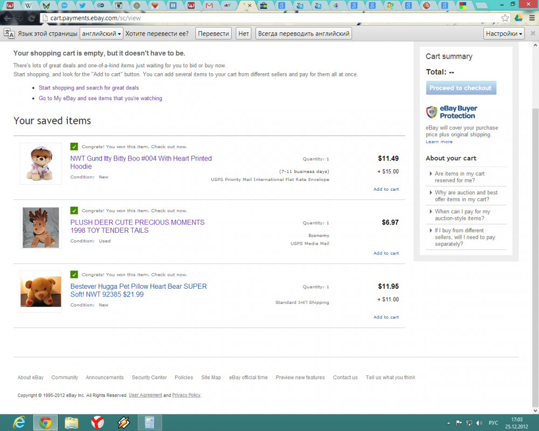This screenshot has height=431, width=539.
Task: Click green check icon for Gund Boo
Action: click(x=74, y=147)
